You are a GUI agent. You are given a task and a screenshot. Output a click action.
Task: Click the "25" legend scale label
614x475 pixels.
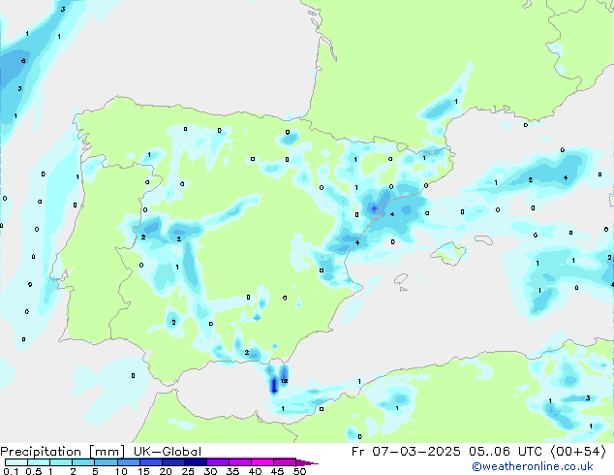coord(188,471)
